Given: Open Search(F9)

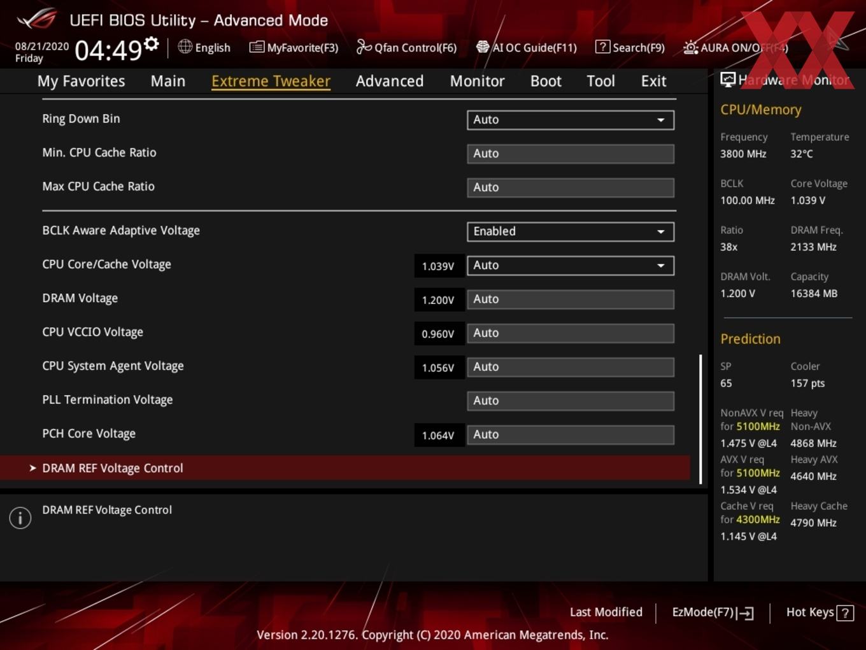Looking at the screenshot, I should 630,47.
